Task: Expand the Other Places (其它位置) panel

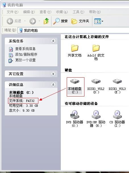Action: pyautogui.click(x=53, y=74)
